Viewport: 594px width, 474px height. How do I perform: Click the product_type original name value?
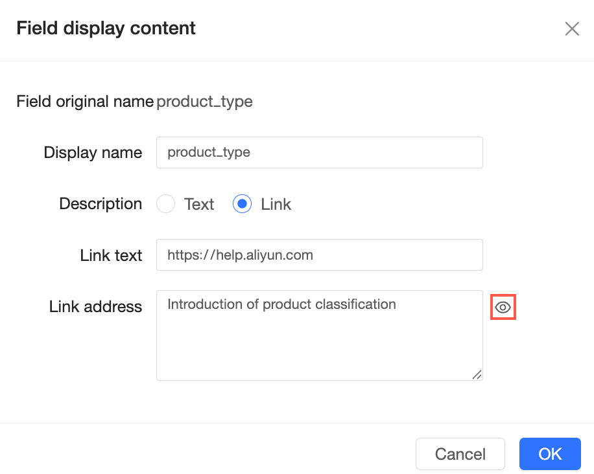click(x=204, y=102)
